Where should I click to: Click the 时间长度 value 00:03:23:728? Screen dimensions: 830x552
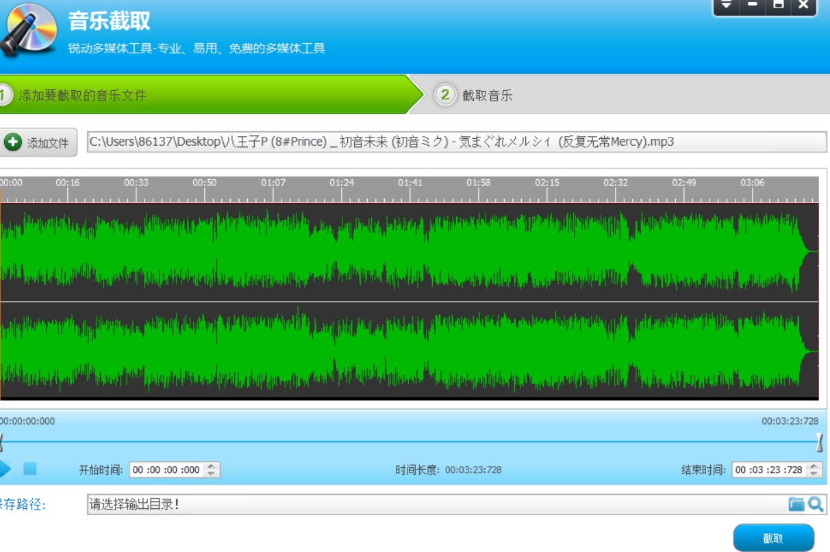[x=473, y=470]
